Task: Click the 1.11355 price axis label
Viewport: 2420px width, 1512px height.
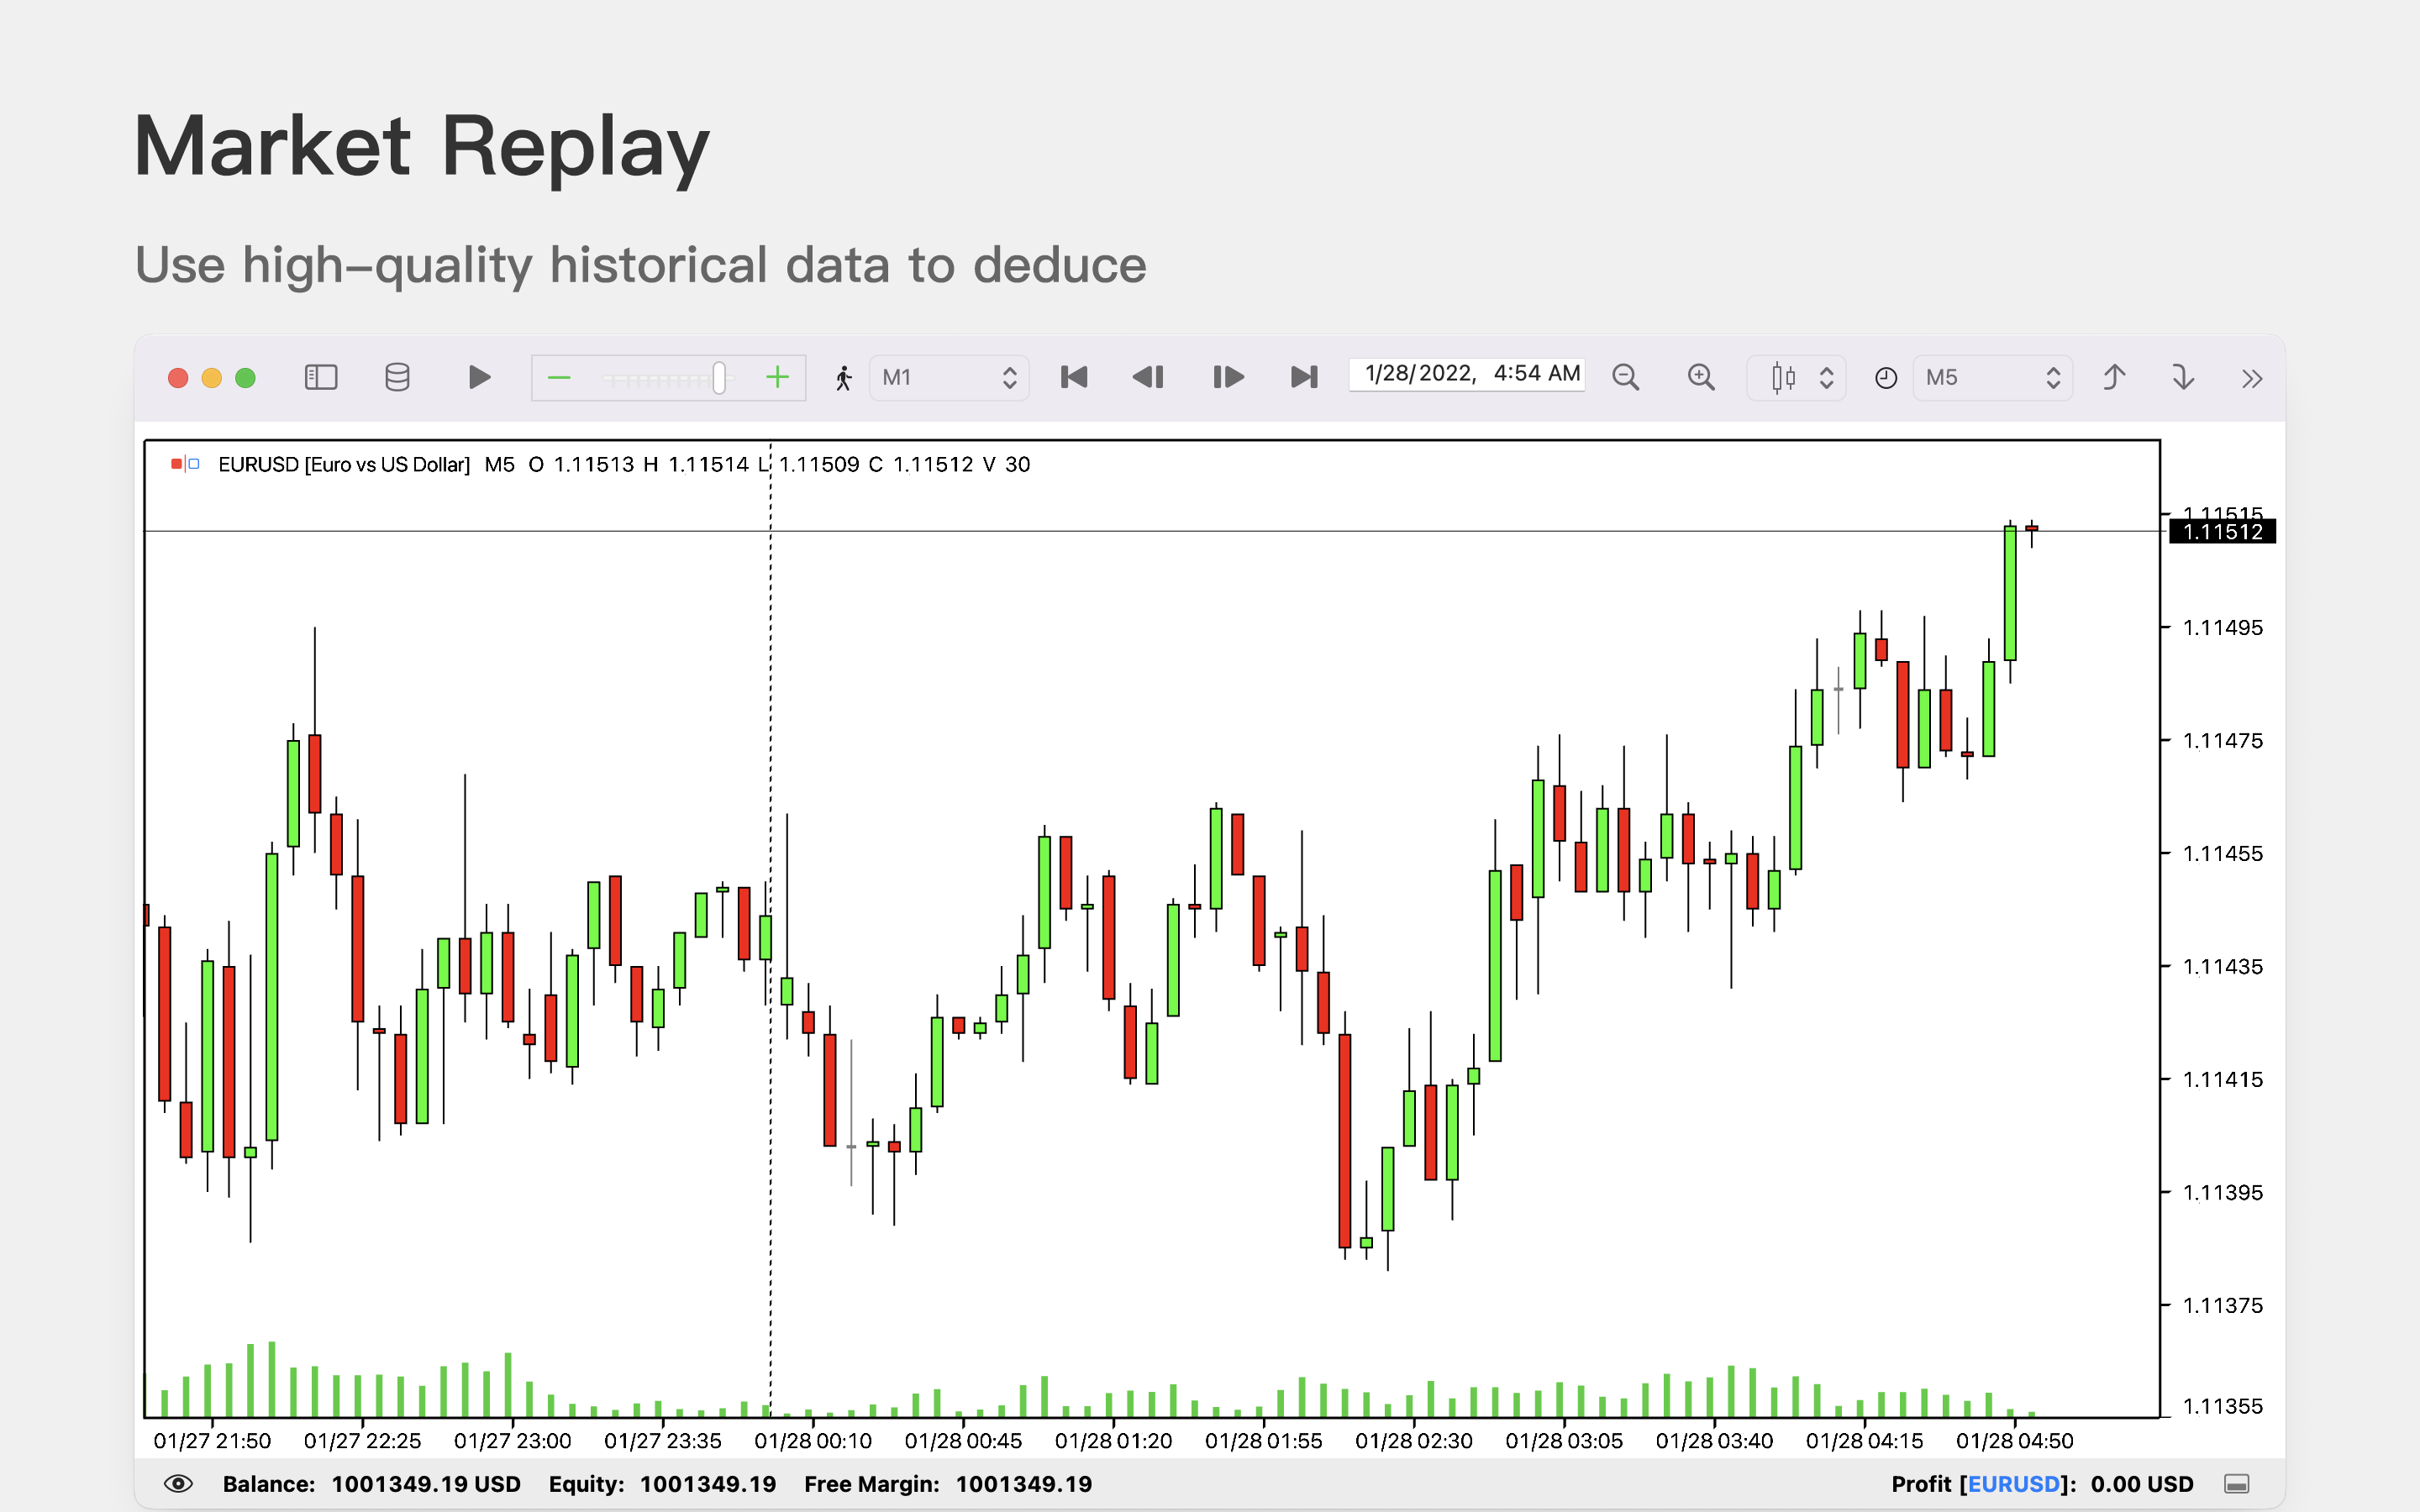Action: pos(2222,1406)
